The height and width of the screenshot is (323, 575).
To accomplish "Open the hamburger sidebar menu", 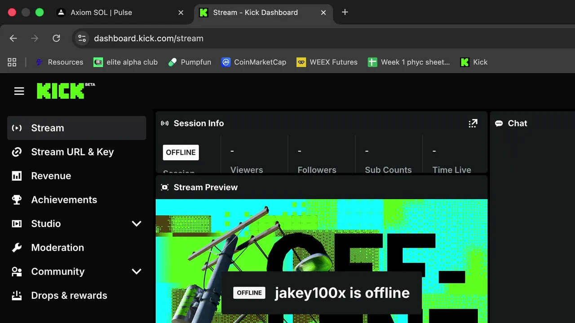I will (19, 92).
